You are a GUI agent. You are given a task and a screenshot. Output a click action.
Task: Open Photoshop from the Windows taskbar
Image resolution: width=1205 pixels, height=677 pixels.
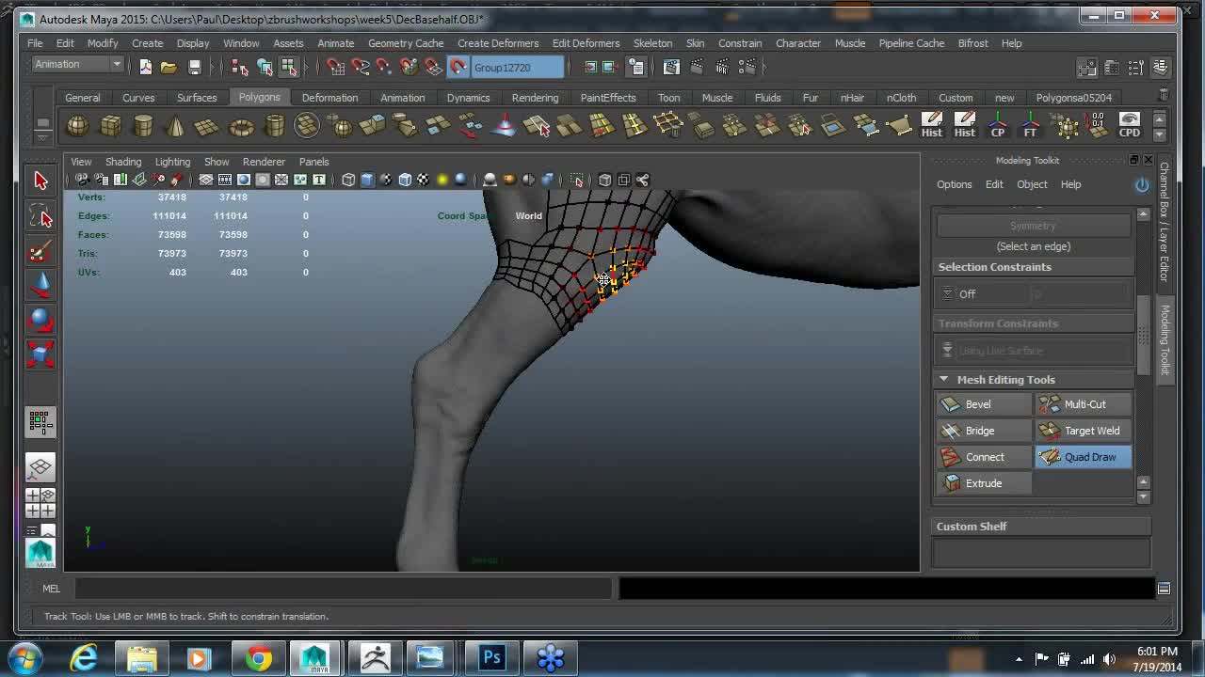click(x=491, y=657)
